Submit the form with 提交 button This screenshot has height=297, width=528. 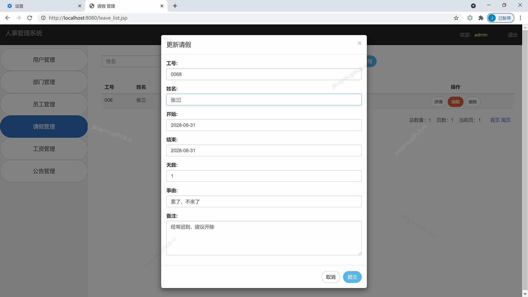click(352, 277)
